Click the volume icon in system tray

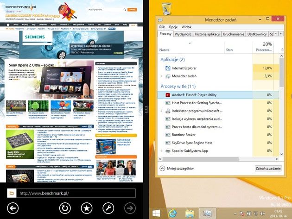tap(262, 213)
